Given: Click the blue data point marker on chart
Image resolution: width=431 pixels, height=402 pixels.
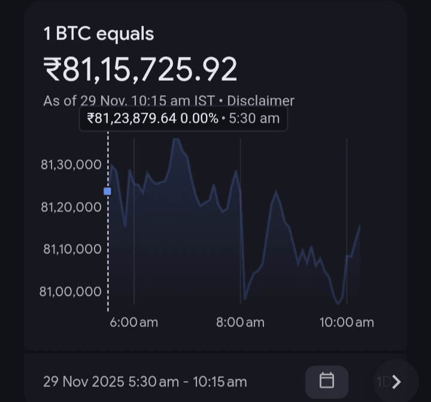Looking at the screenshot, I should coord(108,191).
